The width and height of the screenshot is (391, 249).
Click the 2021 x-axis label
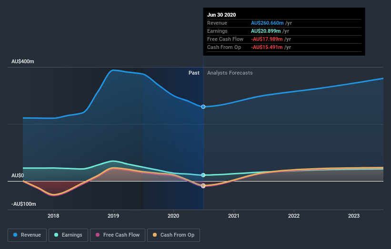pos(234,216)
